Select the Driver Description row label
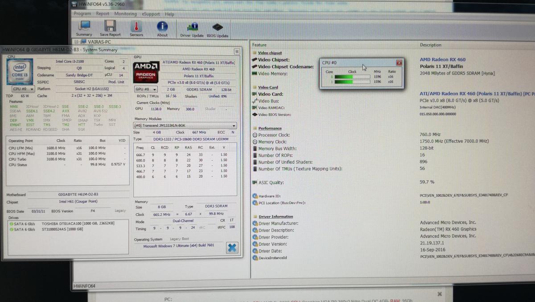Screen dimensions: 535x302 coord(277,230)
